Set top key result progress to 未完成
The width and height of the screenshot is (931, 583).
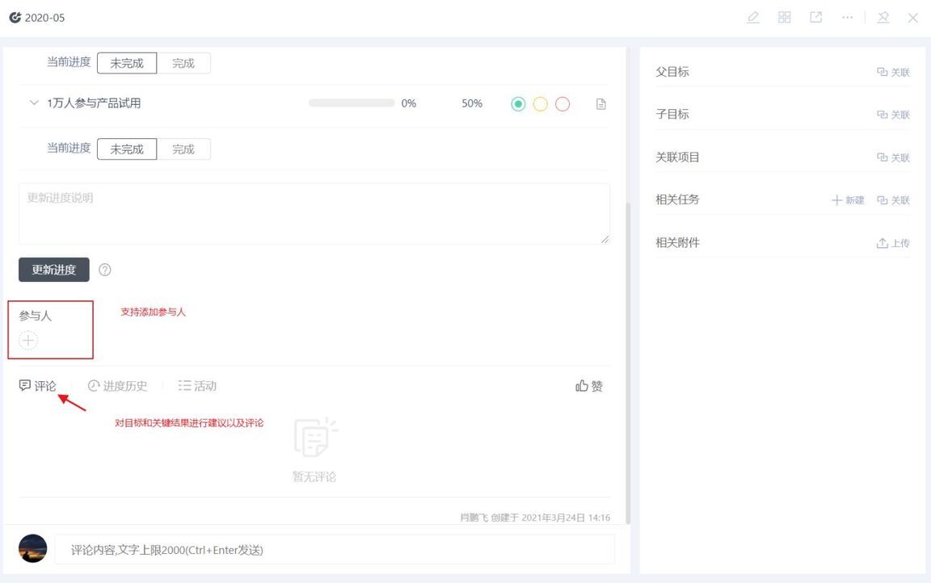tap(126, 63)
